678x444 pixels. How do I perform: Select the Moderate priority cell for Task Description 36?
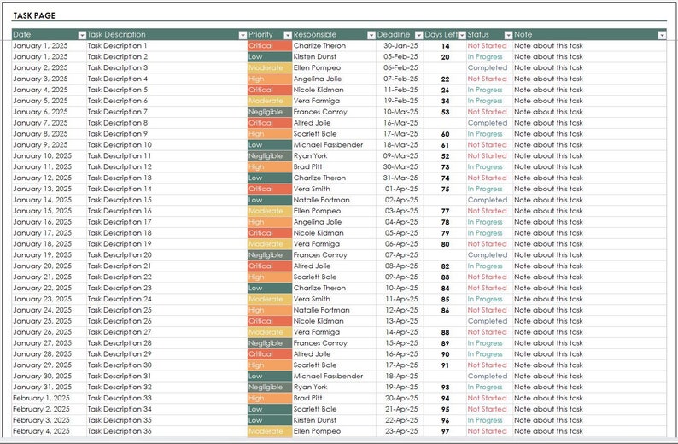click(270, 431)
